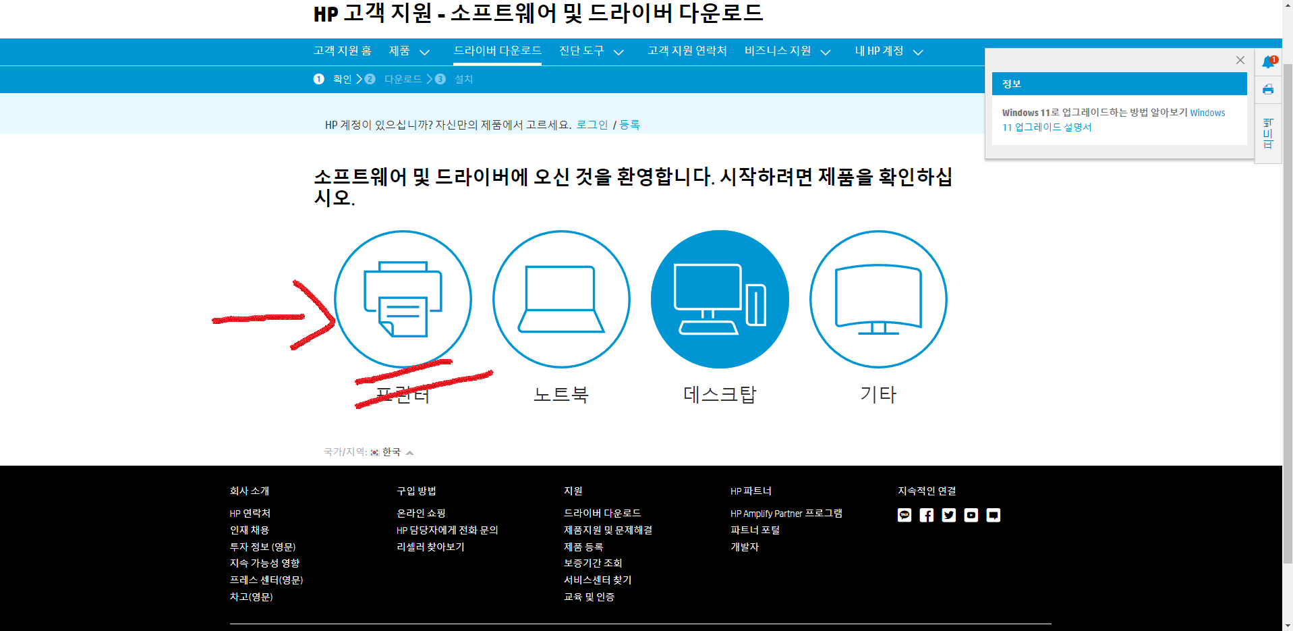
Task: Click the 데스크탑 label text
Action: [x=720, y=394]
